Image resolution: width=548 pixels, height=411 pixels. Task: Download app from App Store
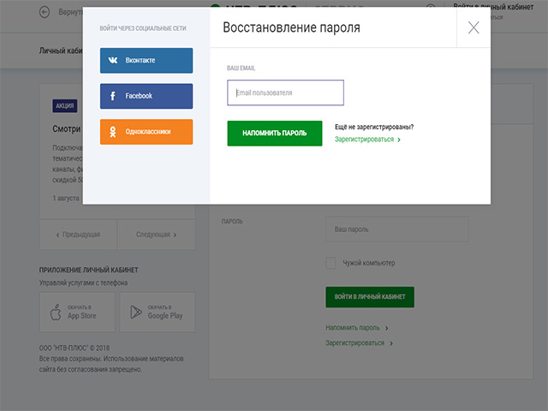77,312
